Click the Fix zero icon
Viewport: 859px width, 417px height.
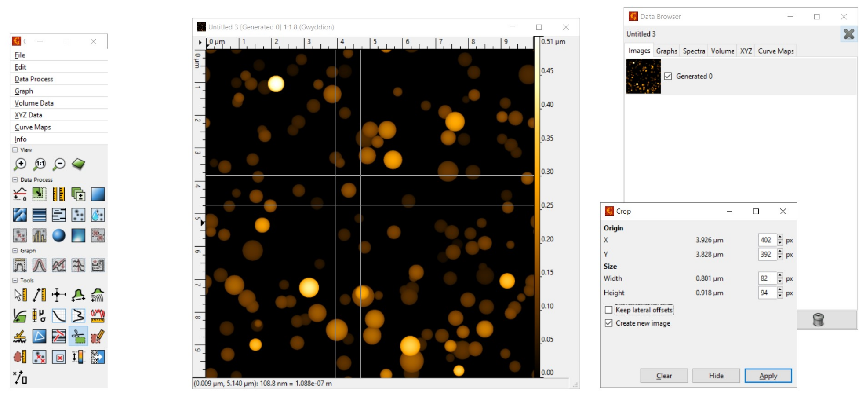pyautogui.click(x=20, y=194)
